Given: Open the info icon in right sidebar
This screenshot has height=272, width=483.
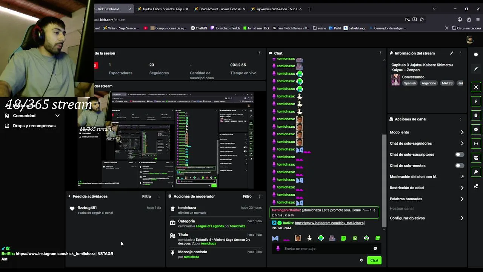Looking at the screenshot, I should click(476, 54).
